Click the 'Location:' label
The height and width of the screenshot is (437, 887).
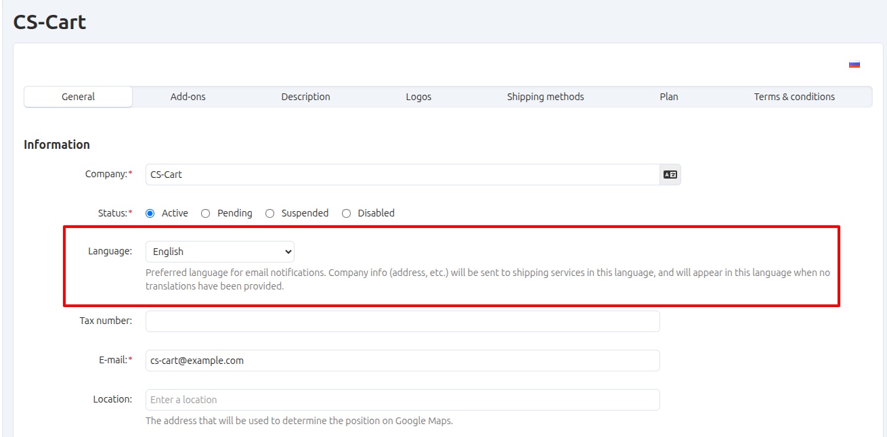pos(113,399)
